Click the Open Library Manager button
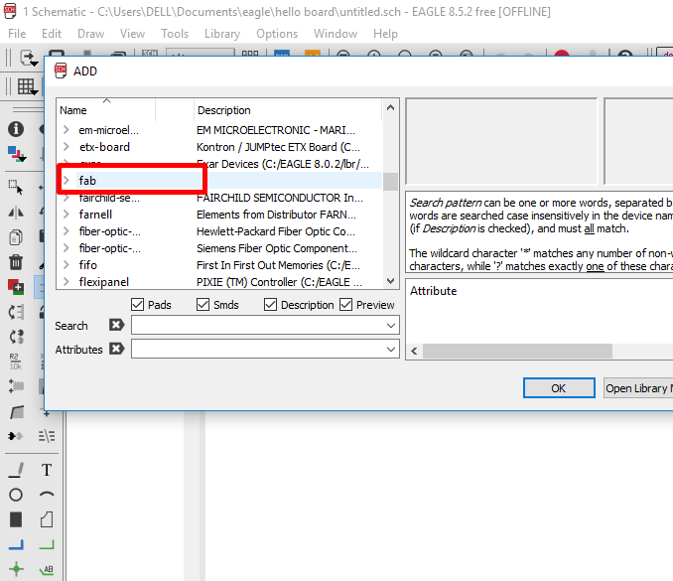 click(x=638, y=388)
